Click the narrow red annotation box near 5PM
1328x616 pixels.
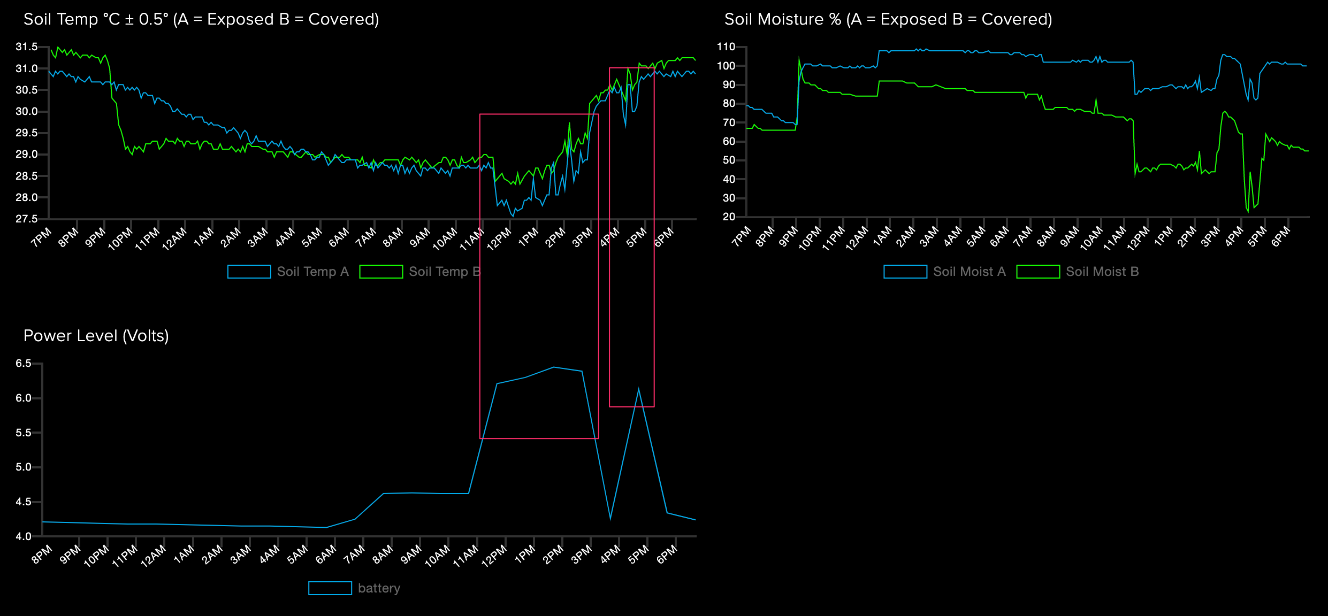[632, 235]
